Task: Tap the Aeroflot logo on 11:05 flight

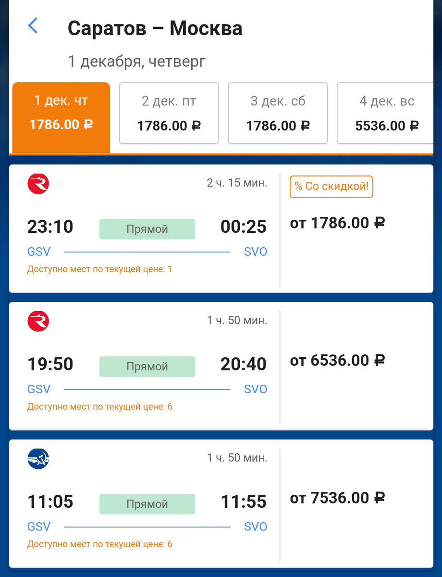Action: point(38,459)
